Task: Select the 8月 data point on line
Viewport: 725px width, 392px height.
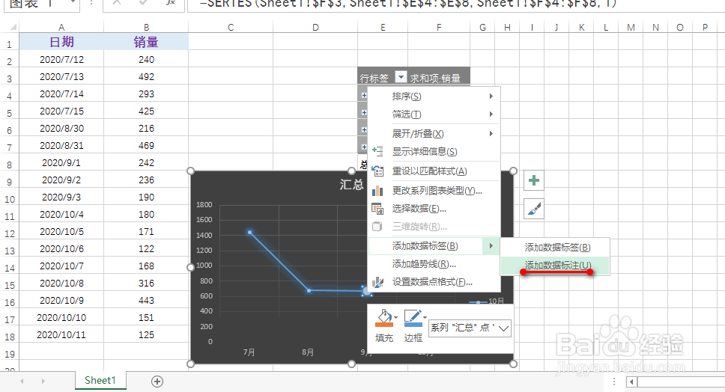Action: pos(309,290)
